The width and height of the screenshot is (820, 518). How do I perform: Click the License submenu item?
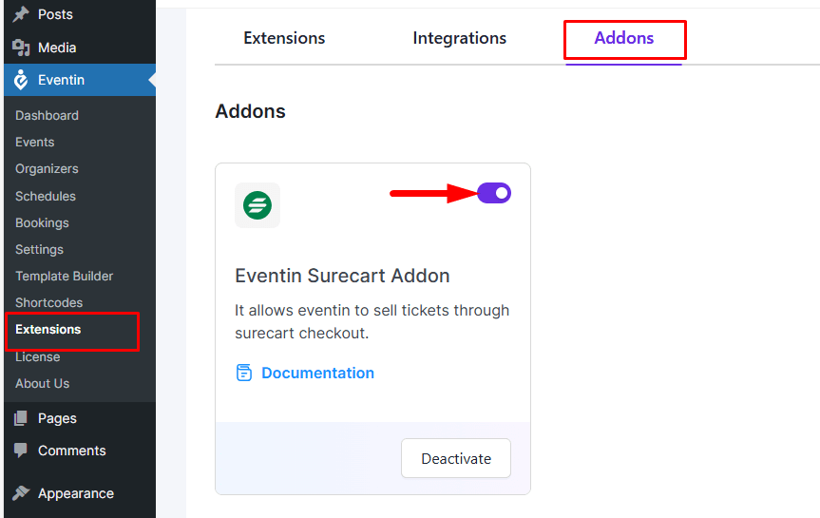37,356
